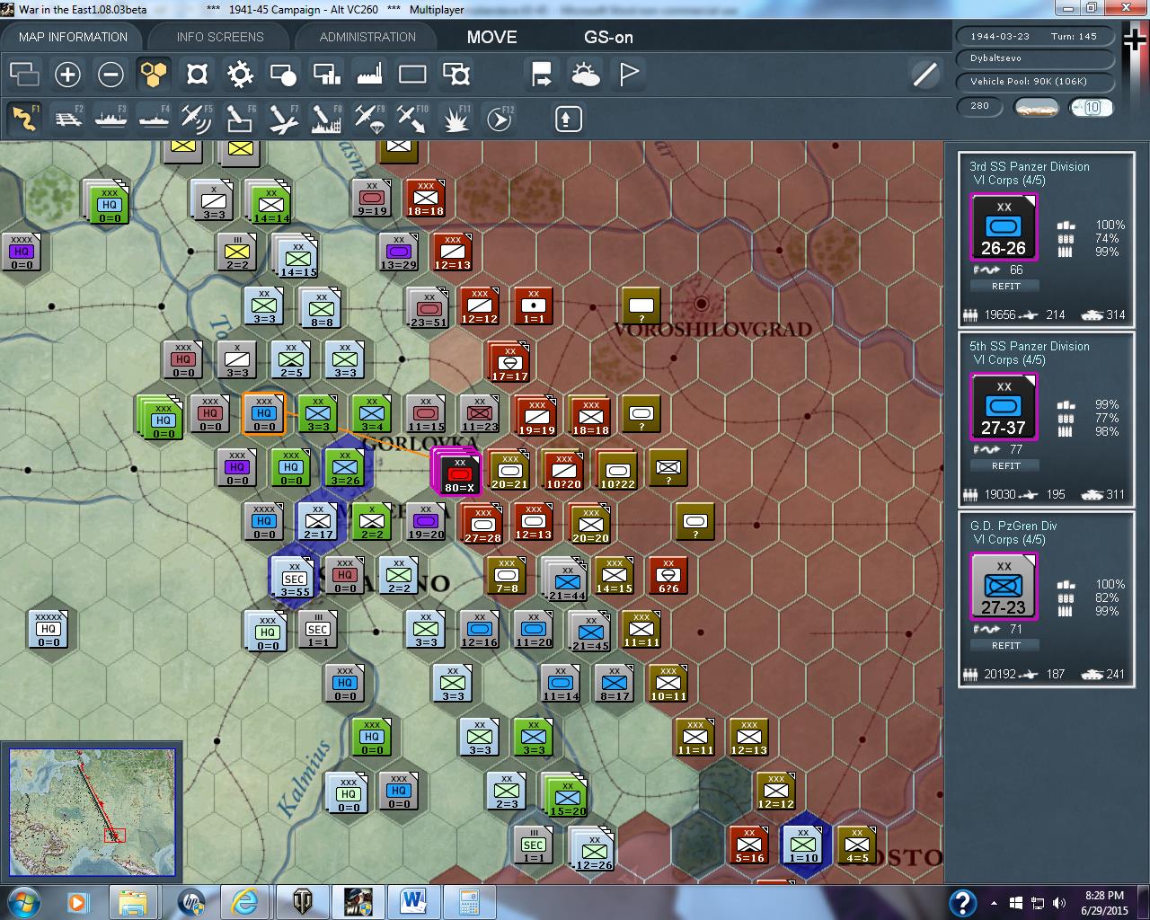This screenshot has width=1150, height=920.
Task: Select the 27-37 counter of 5th SS Panzer
Action: (x=1004, y=407)
